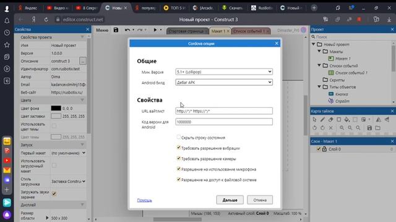This screenshot has width=396, height=222.
Task: Open YouTube shortcut in browser sidebar
Action: point(7,160)
